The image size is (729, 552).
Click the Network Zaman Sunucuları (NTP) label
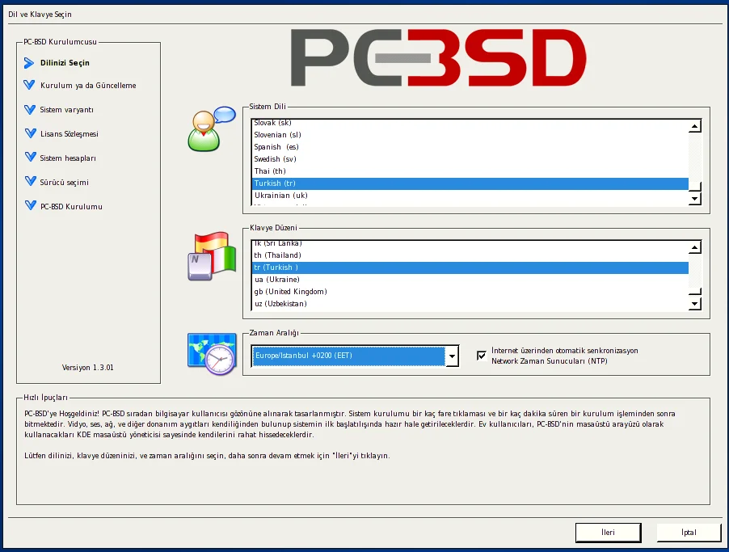[x=550, y=361]
